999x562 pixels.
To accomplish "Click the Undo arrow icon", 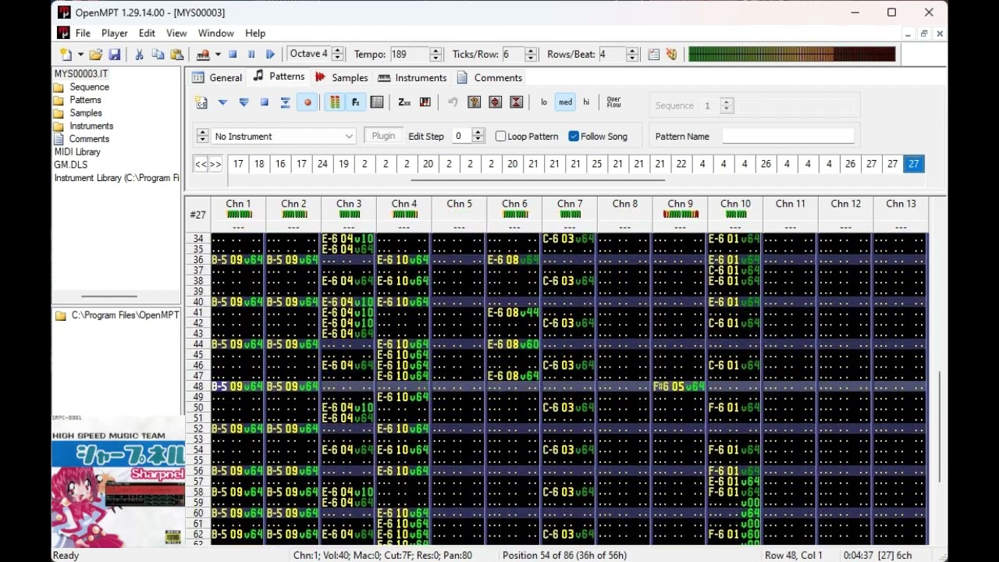I will [453, 102].
